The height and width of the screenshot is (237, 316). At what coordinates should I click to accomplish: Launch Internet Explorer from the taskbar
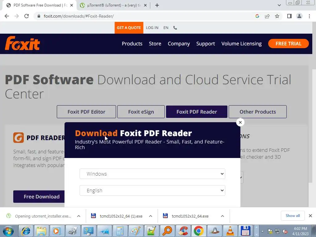tap(26, 231)
